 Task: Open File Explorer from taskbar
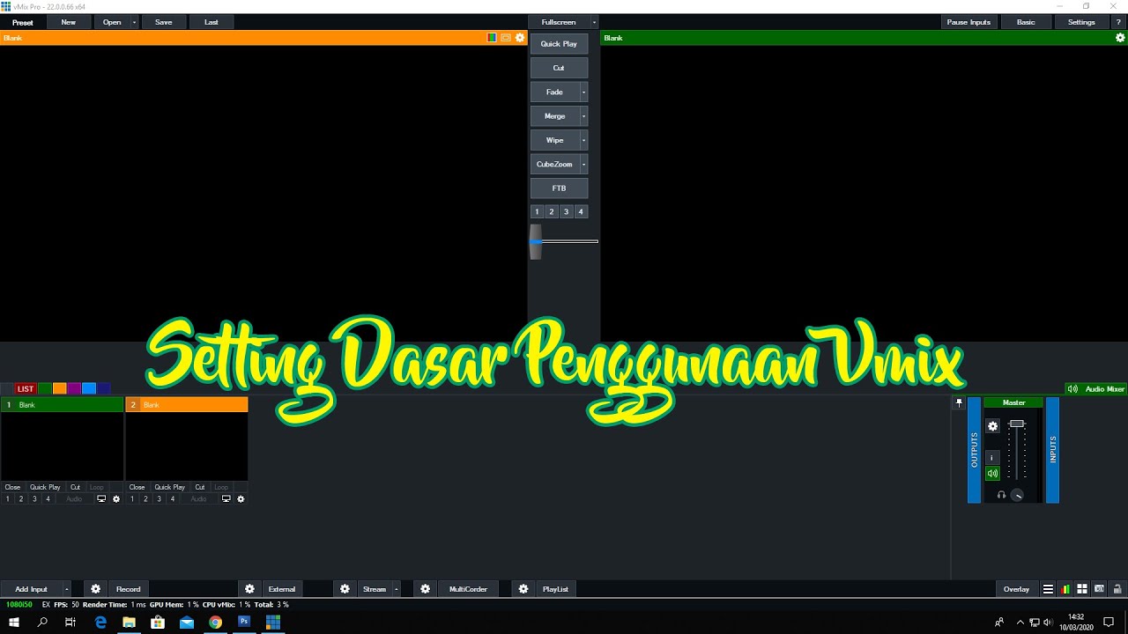129,622
